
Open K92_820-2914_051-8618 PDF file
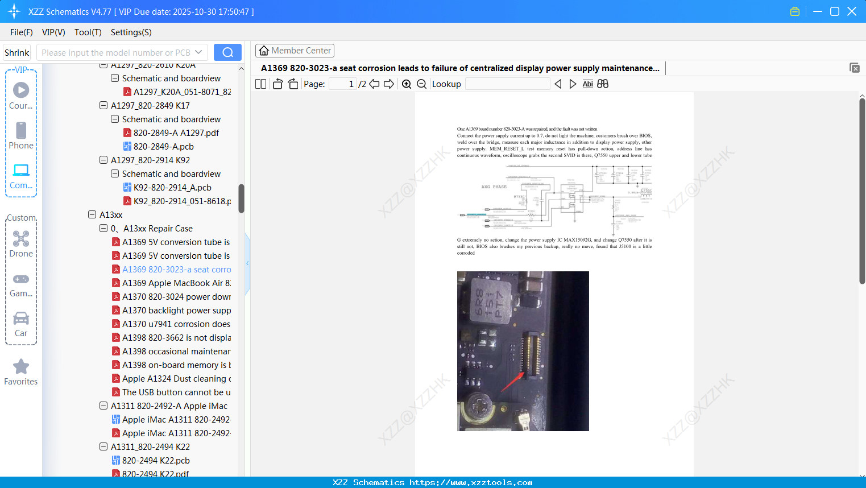point(177,201)
